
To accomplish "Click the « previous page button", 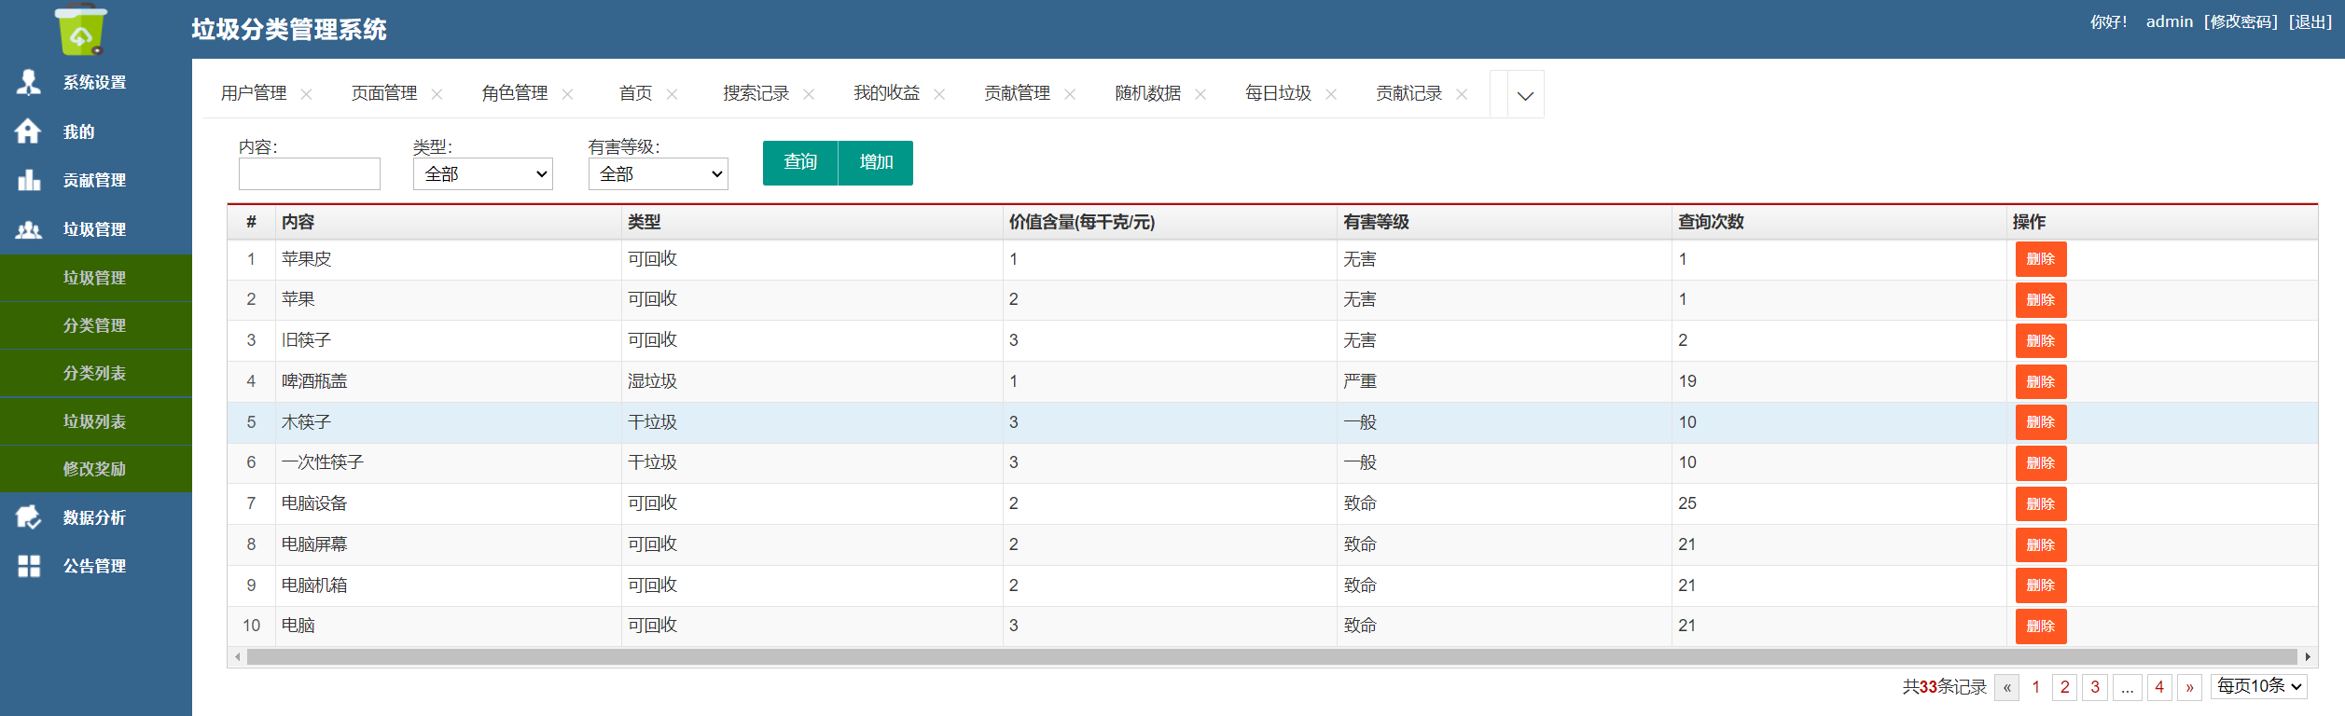I will click(2006, 687).
